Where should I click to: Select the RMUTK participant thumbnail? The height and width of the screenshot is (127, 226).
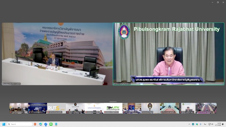click(113, 108)
